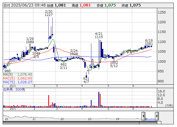177x127 pixels.
Task: Click the 高値 1,081 high price
Action: 81,5
